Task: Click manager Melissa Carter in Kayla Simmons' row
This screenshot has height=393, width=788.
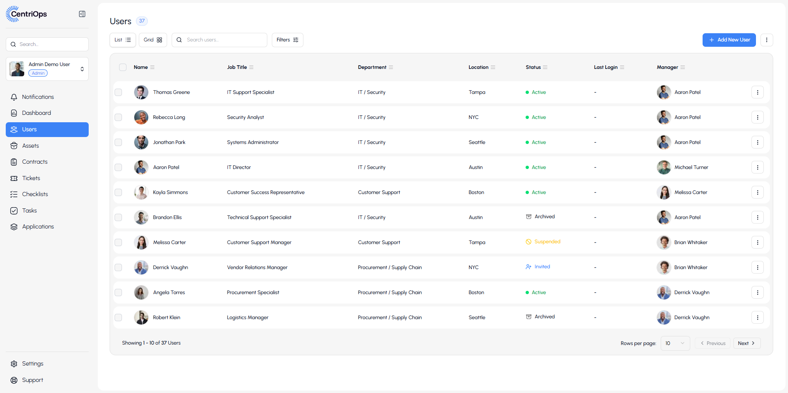Action: pyautogui.click(x=691, y=192)
